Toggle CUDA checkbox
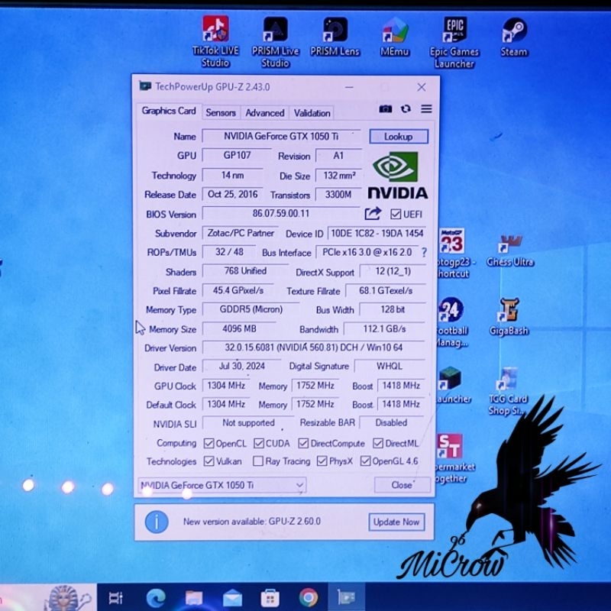This screenshot has width=611, height=611. pos(259,444)
